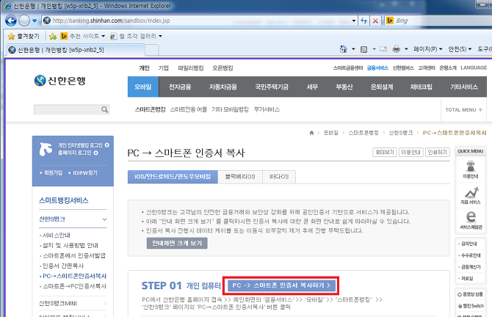Image resolution: width=492 pixels, height=317 pixels.
Task: Click the browser Back arrow button
Action: tap(11, 21)
